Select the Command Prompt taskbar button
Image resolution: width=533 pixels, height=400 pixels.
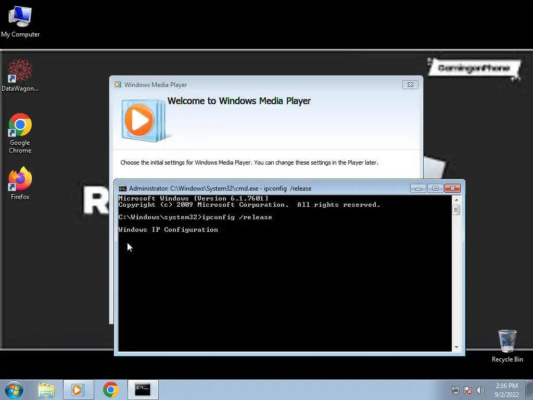(x=143, y=390)
